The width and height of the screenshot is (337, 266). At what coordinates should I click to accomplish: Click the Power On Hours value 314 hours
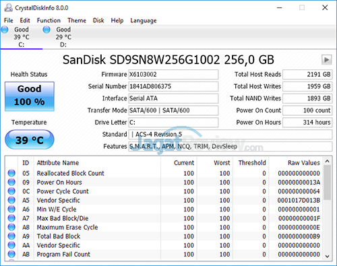tap(307, 123)
